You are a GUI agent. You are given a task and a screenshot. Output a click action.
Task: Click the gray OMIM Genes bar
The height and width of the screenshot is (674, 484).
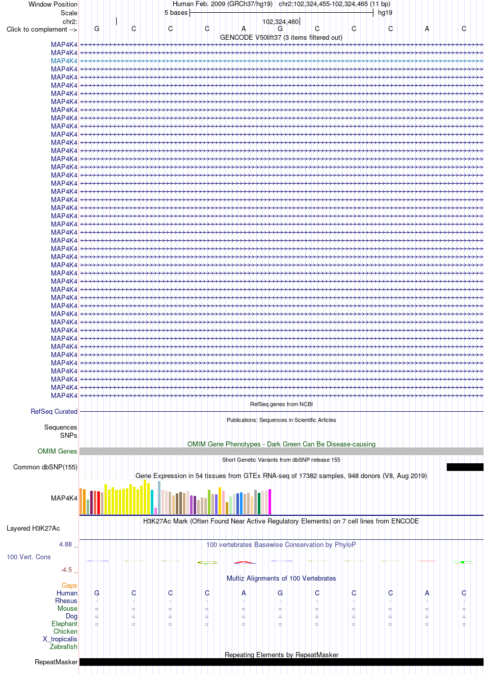[x=281, y=452]
